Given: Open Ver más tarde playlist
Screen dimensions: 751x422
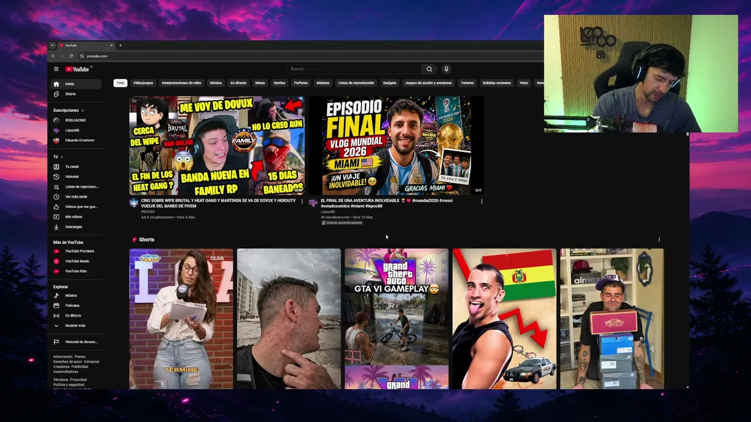Looking at the screenshot, I should pos(76,196).
